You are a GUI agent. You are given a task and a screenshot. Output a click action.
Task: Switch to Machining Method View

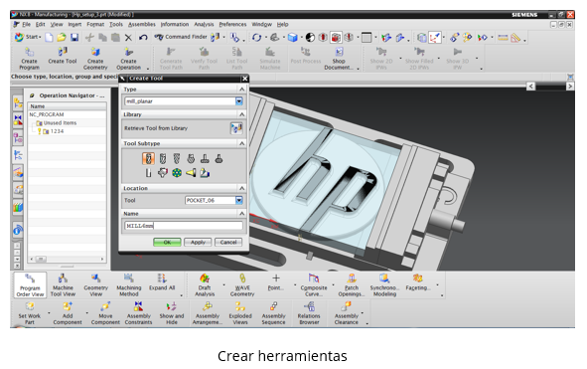pos(129,285)
